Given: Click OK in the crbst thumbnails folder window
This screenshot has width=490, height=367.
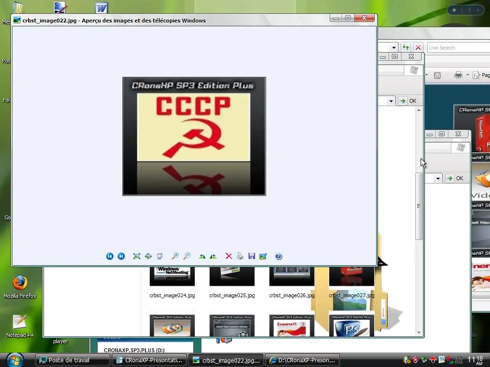Looking at the screenshot, I should click(408, 101).
